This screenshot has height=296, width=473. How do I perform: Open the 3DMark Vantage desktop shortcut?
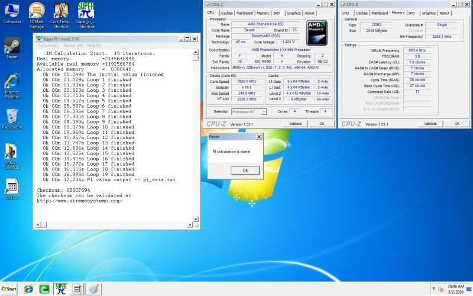point(37,15)
